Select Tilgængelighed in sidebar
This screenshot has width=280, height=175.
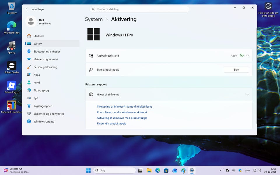tap(43, 106)
